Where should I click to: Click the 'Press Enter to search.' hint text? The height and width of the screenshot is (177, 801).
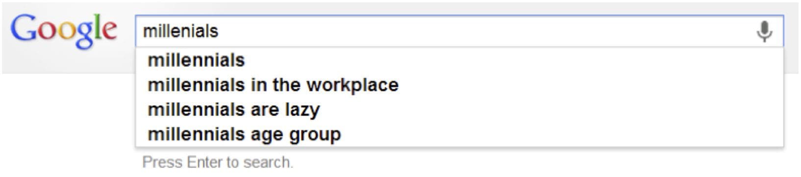point(218,162)
